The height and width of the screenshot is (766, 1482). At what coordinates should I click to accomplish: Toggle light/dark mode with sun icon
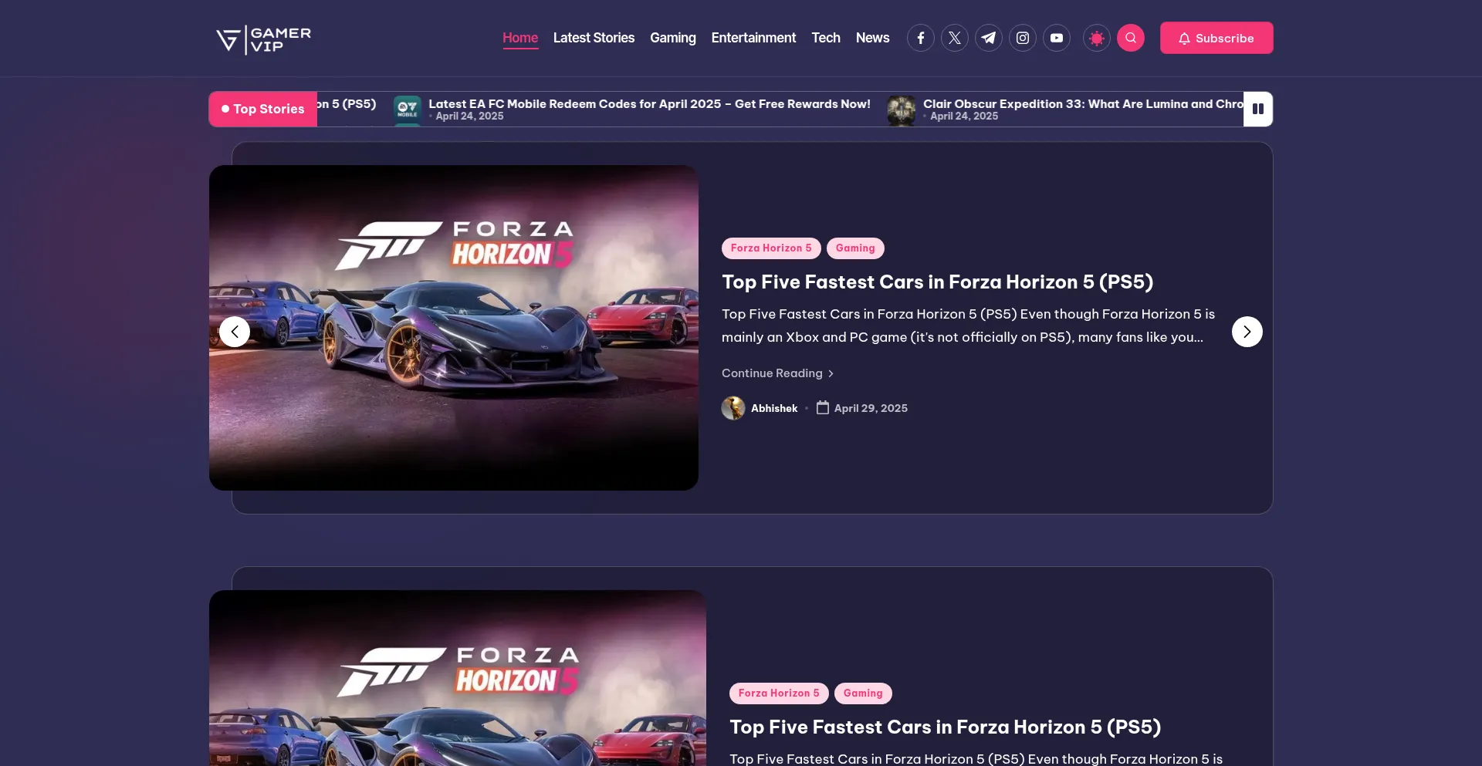(1096, 38)
